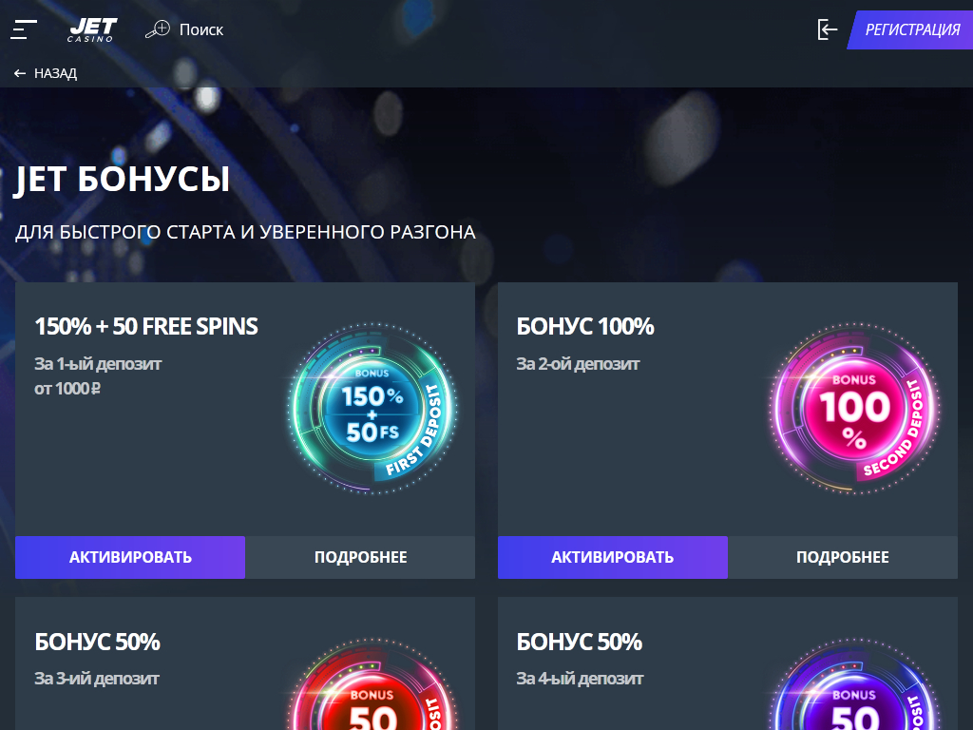973x730 pixels.
Task: Activate the 150% + 50 Free Spins bonus
Action: click(x=130, y=557)
